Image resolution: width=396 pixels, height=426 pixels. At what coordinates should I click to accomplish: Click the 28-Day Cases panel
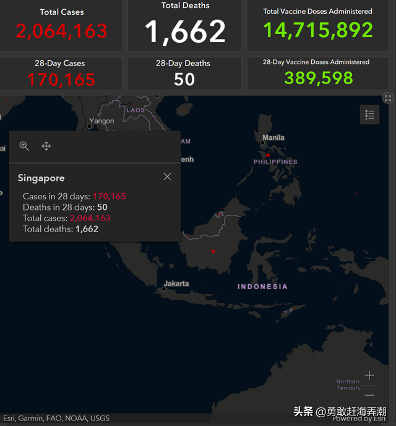pyautogui.click(x=61, y=73)
